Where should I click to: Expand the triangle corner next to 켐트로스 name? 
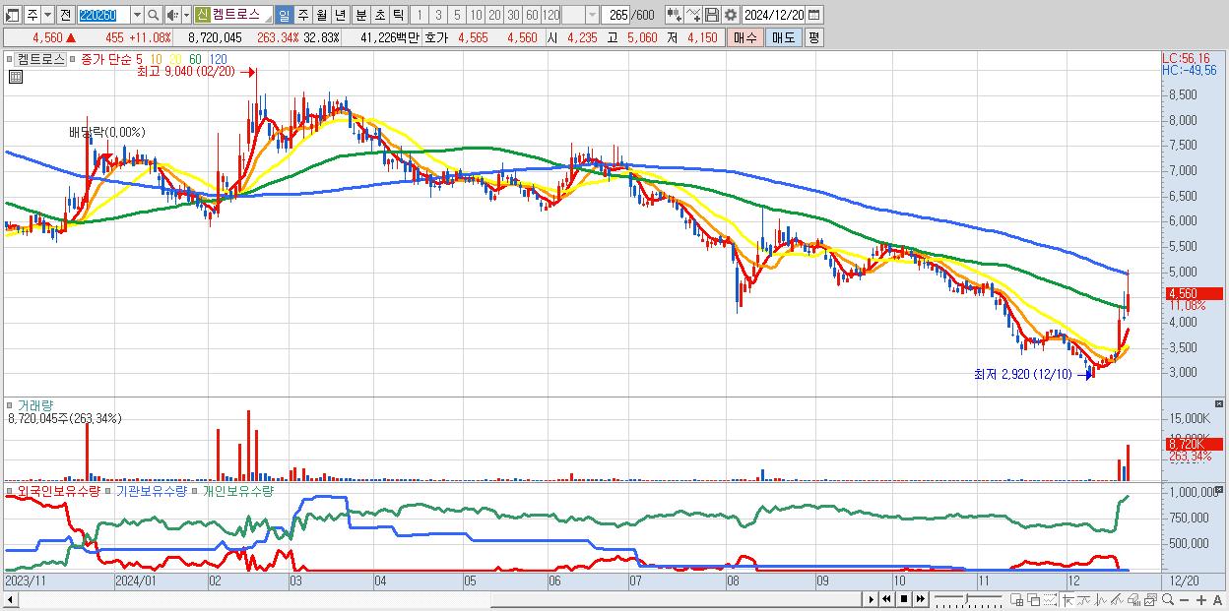point(266,19)
